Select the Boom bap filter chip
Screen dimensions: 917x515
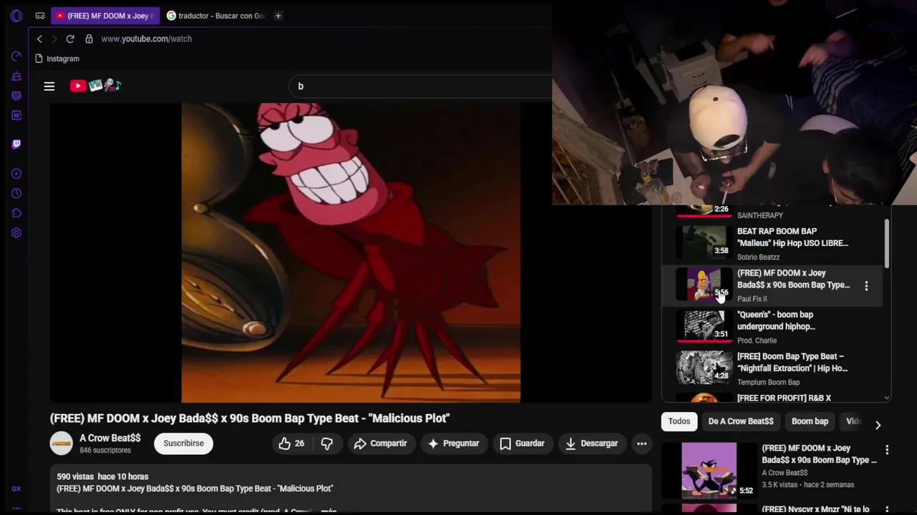pyautogui.click(x=810, y=421)
